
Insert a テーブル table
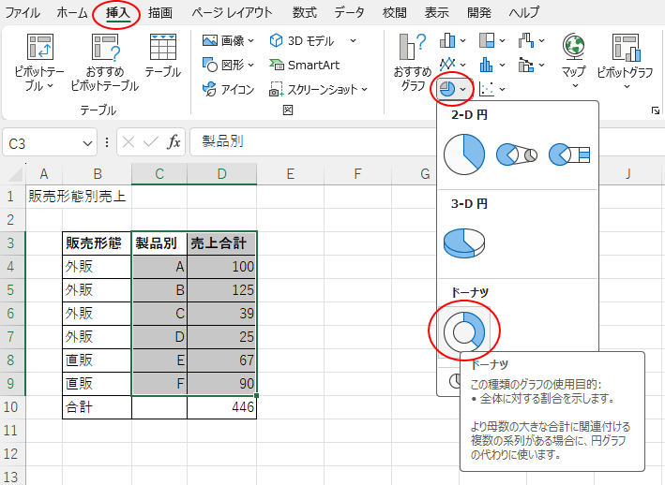[162, 56]
